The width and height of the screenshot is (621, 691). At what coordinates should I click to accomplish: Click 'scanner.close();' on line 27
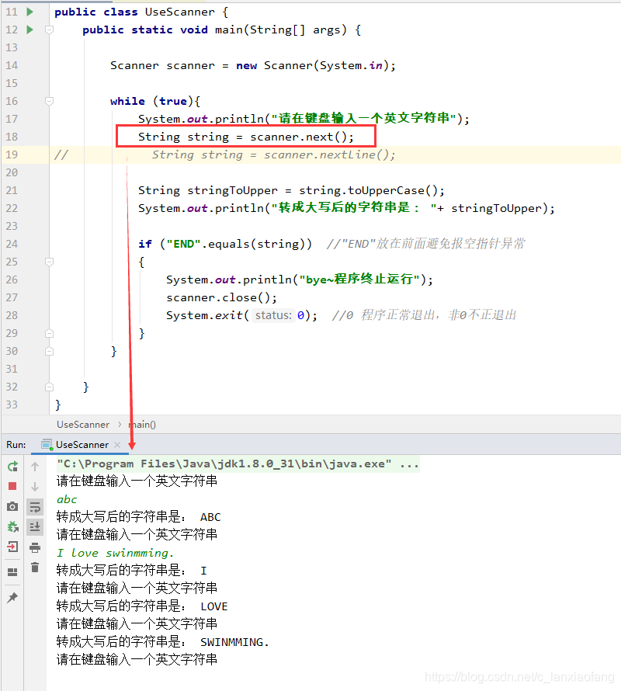pos(222,297)
